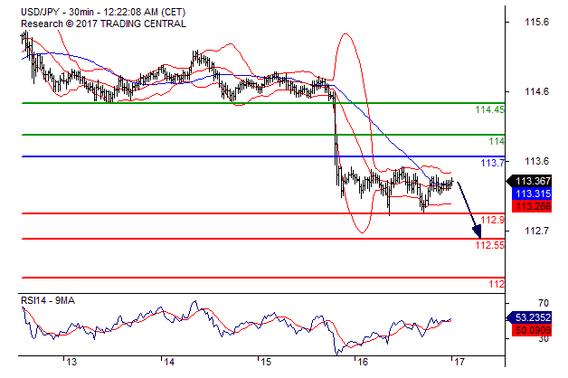
Task: Click the 113.6 price axis label
Action: coord(537,161)
